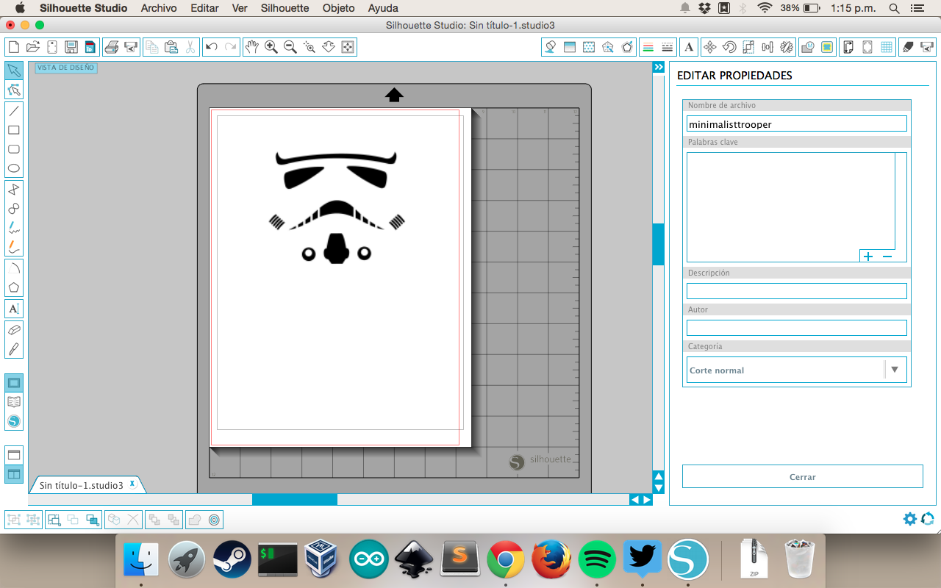Screen dimensions: 941x588
Task: Open the Ver menu
Action: click(239, 8)
